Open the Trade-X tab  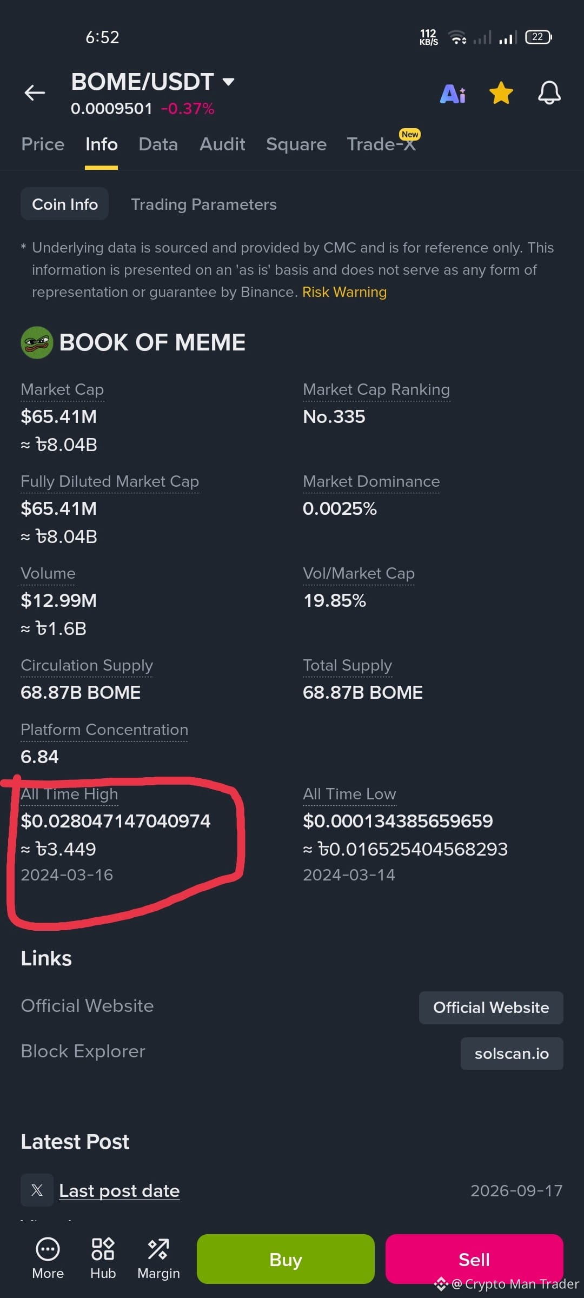pyautogui.click(x=382, y=144)
